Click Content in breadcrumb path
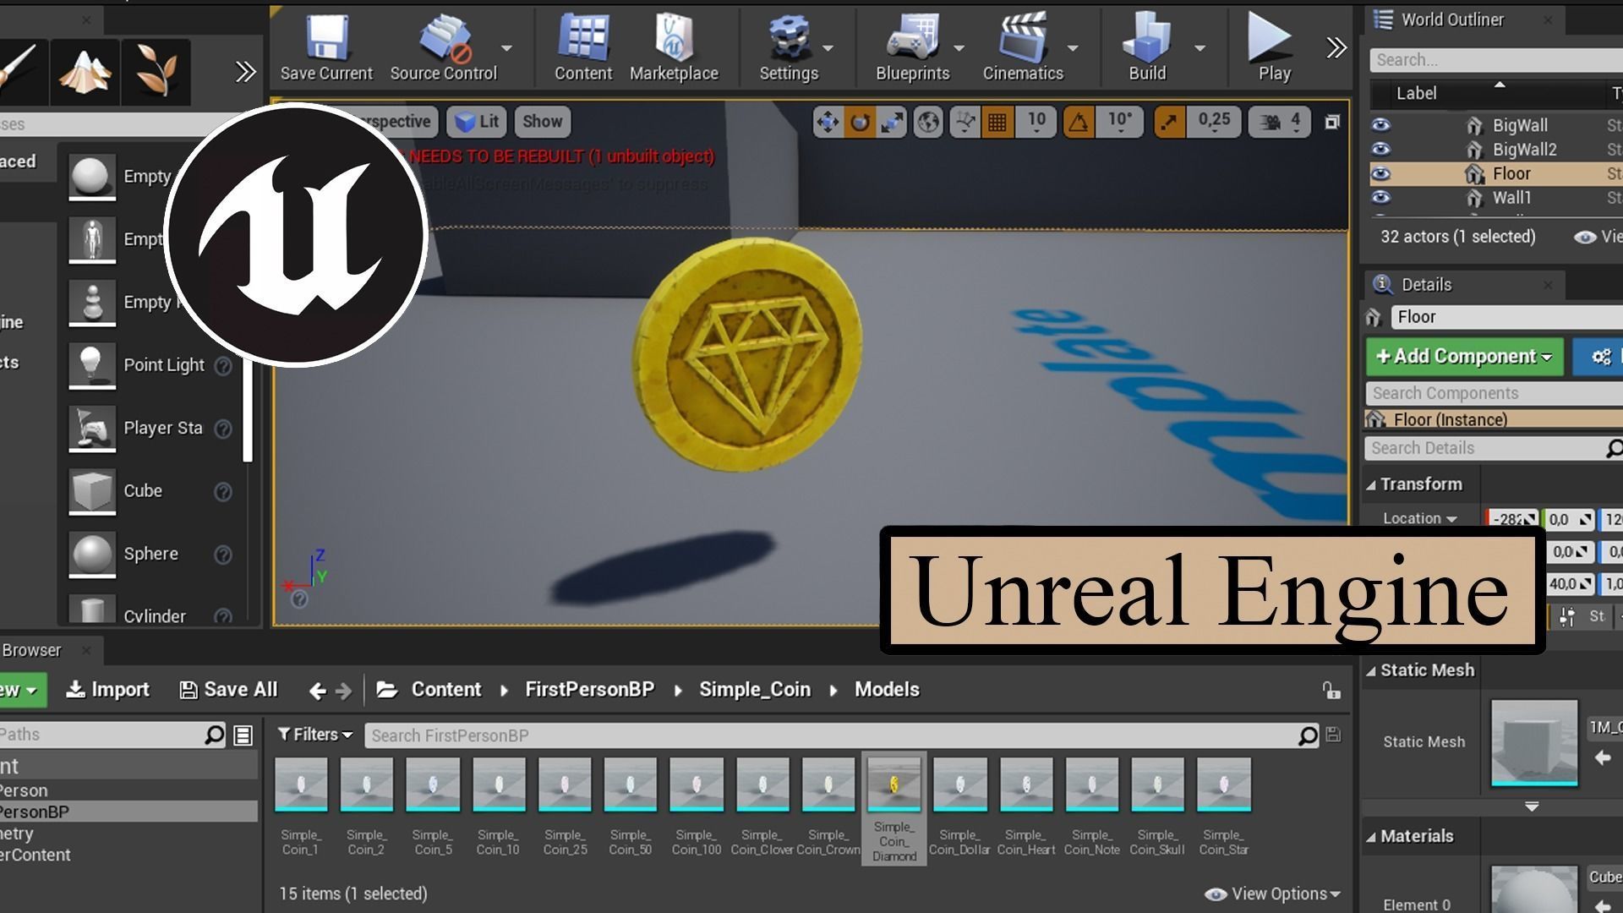This screenshot has height=913, width=1623. pos(445,690)
